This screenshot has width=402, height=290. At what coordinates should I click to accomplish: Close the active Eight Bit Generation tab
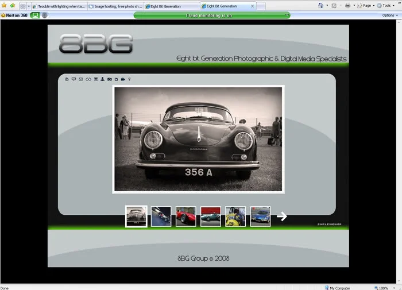[x=252, y=6]
